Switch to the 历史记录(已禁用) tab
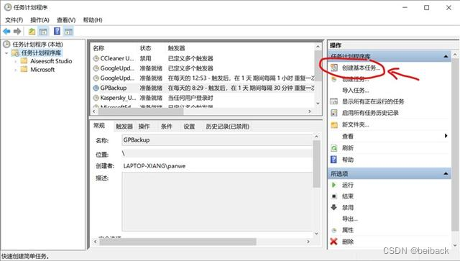460x261 pixels. point(227,127)
